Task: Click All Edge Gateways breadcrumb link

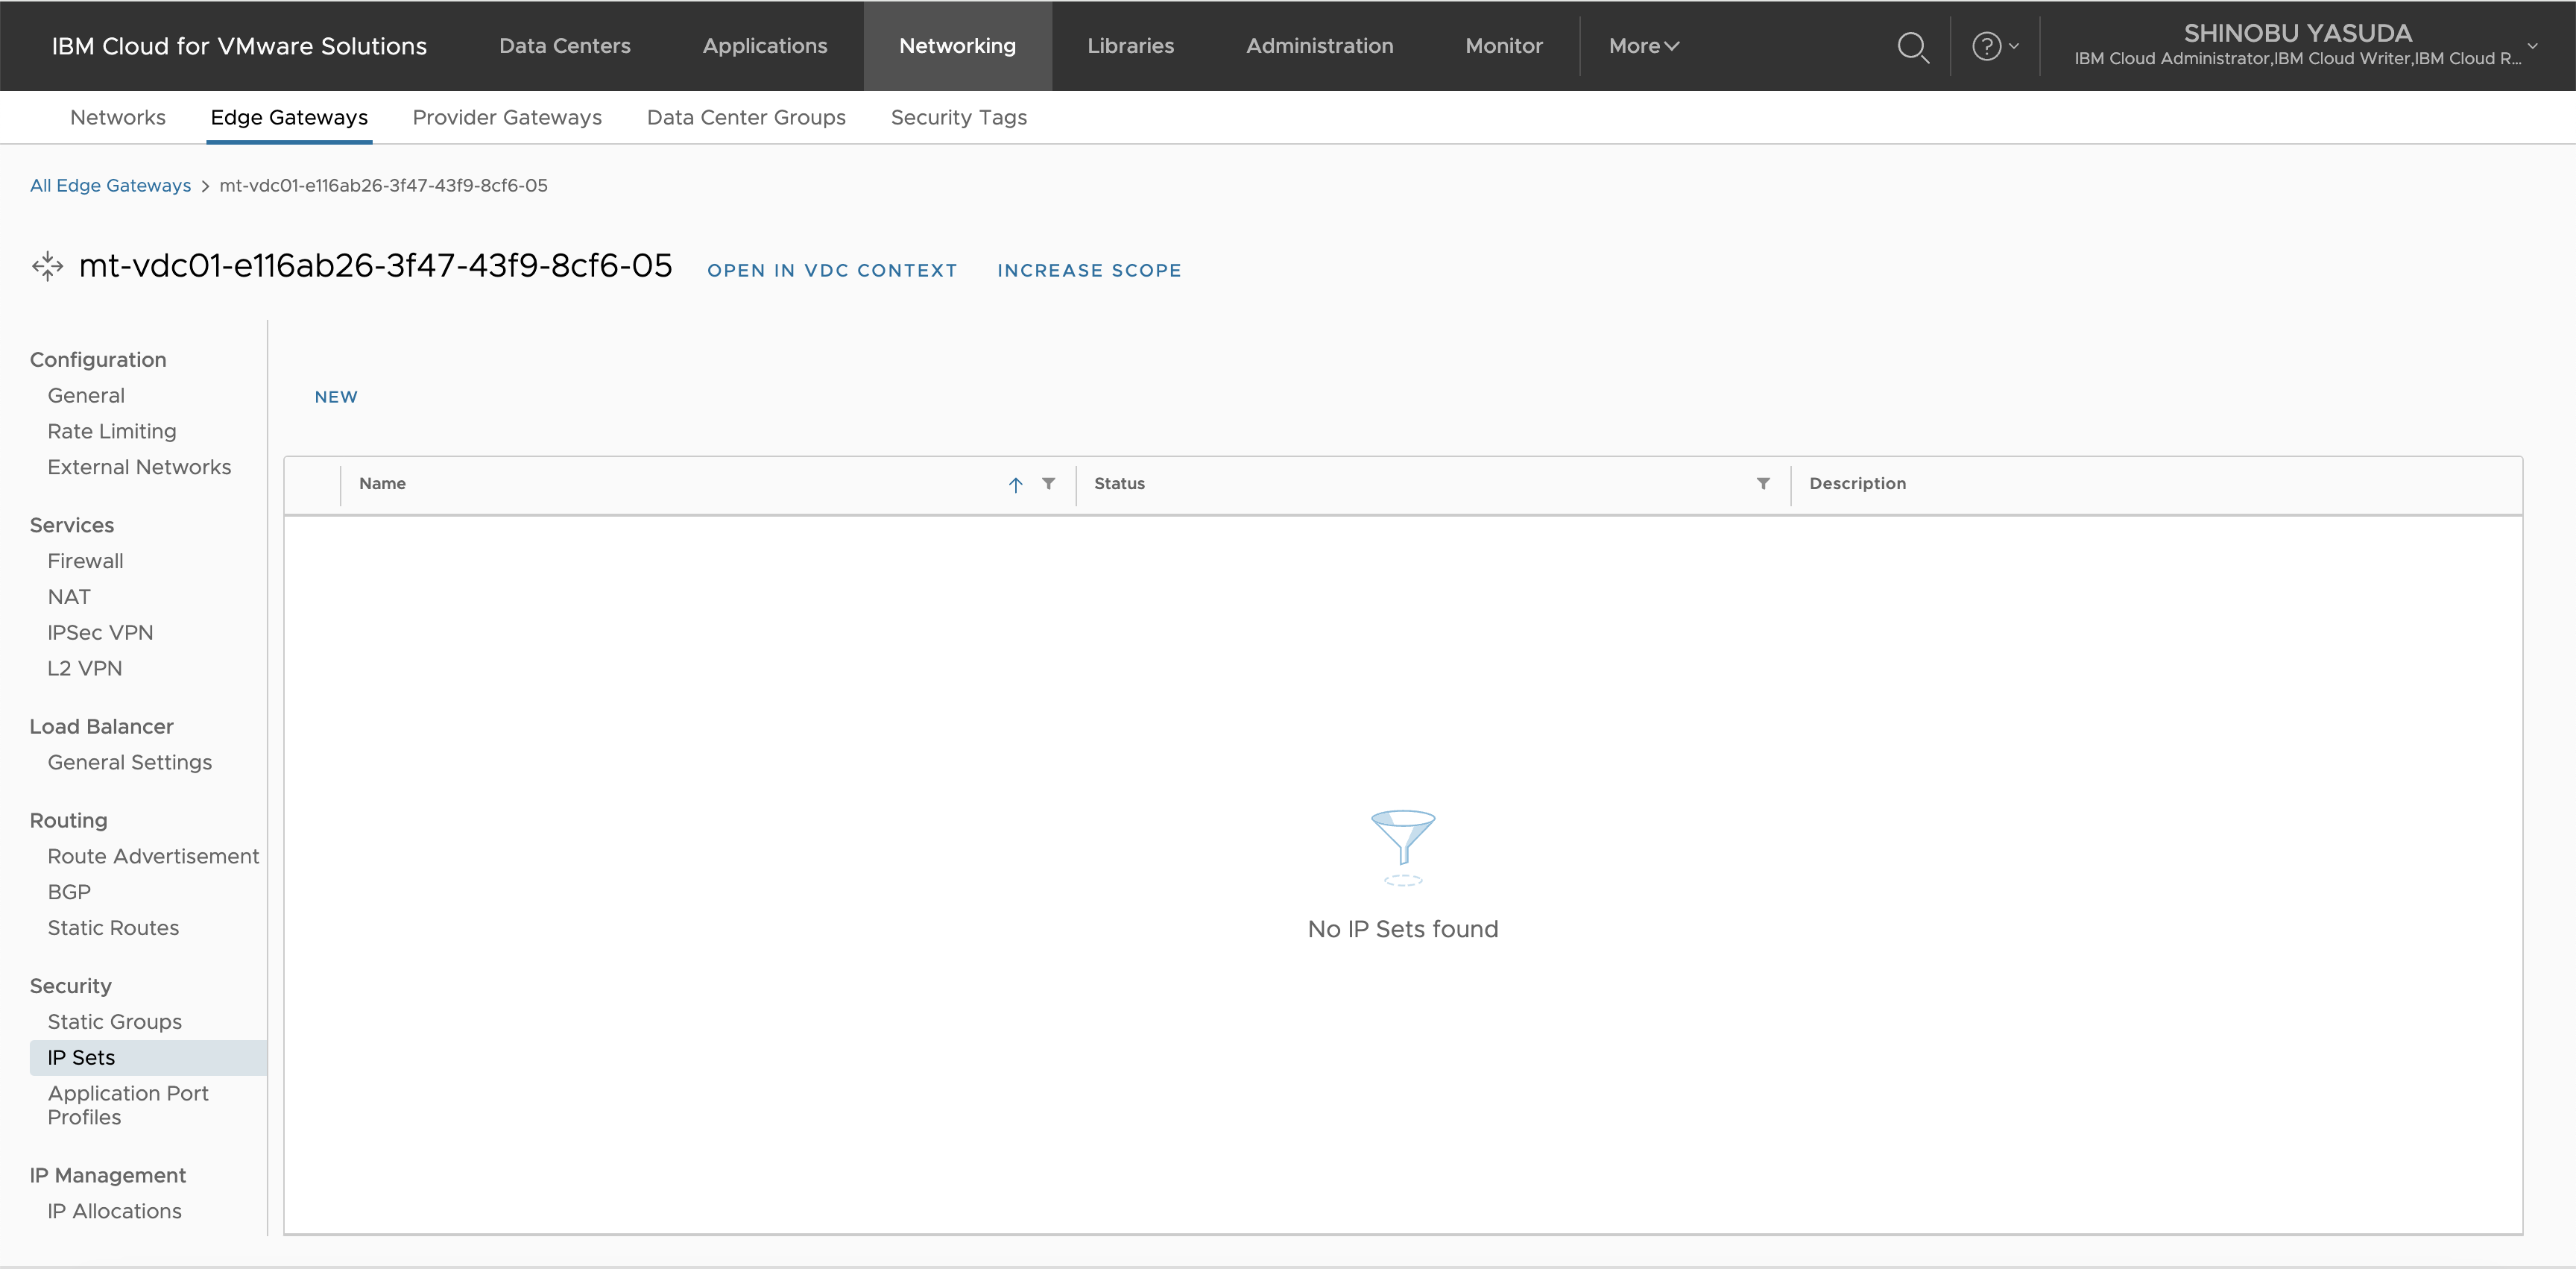Action: [110, 186]
